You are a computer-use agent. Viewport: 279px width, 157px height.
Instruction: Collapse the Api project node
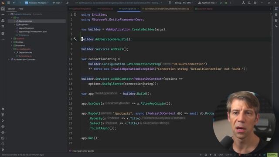(12, 17)
